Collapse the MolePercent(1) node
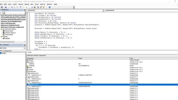The width and height of the screenshot is (178, 100). point(29,73)
